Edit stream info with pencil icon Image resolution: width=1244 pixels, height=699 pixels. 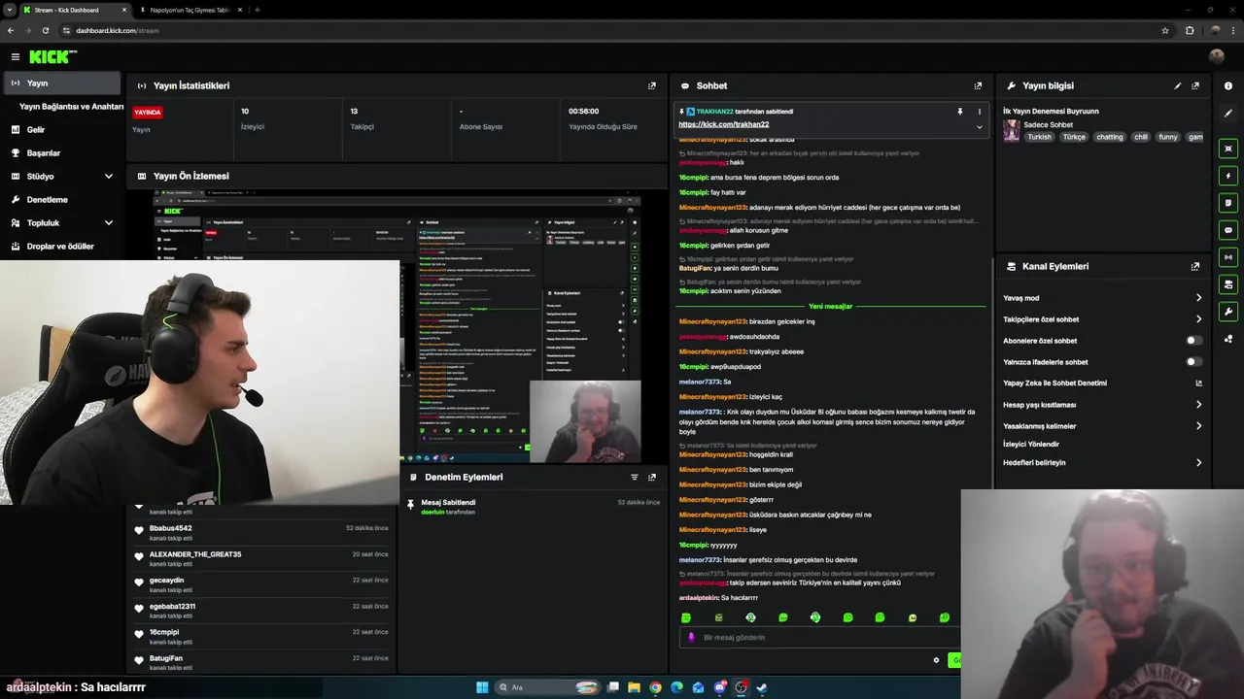(1178, 85)
